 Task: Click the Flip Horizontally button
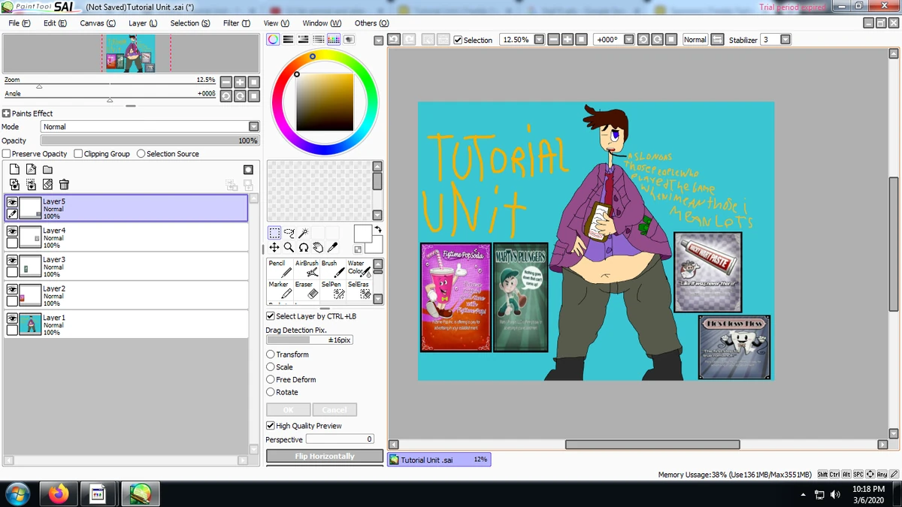point(325,456)
